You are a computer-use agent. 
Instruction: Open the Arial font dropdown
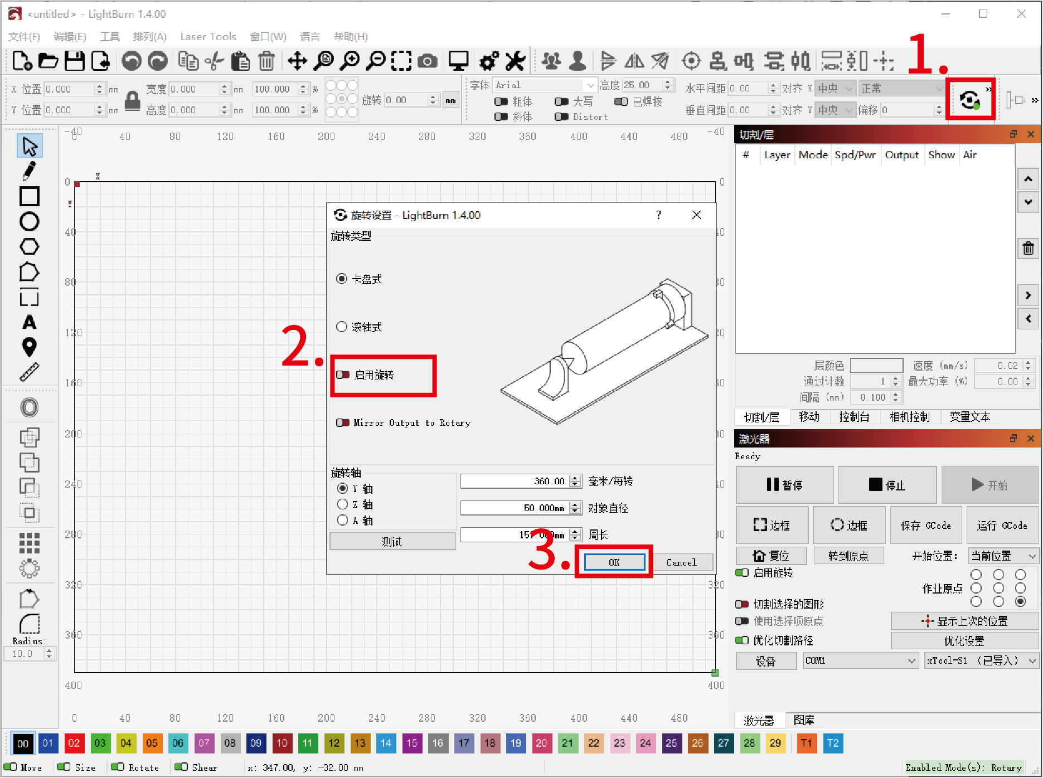click(545, 85)
